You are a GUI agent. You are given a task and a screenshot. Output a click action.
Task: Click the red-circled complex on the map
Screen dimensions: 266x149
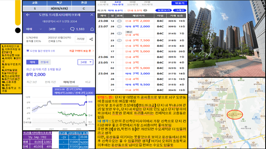tap(235, 115)
